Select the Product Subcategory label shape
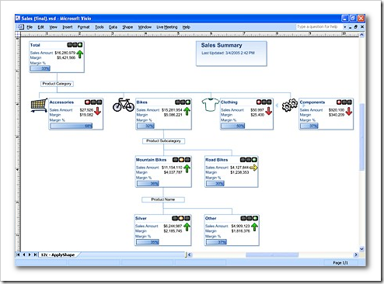Viewport: 384px width, 284px height. click(x=163, y=141)
